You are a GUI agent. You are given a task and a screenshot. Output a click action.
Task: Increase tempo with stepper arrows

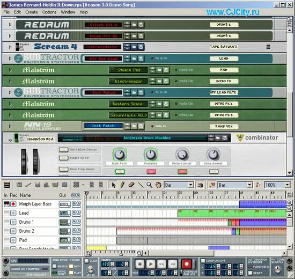point(112,263)
